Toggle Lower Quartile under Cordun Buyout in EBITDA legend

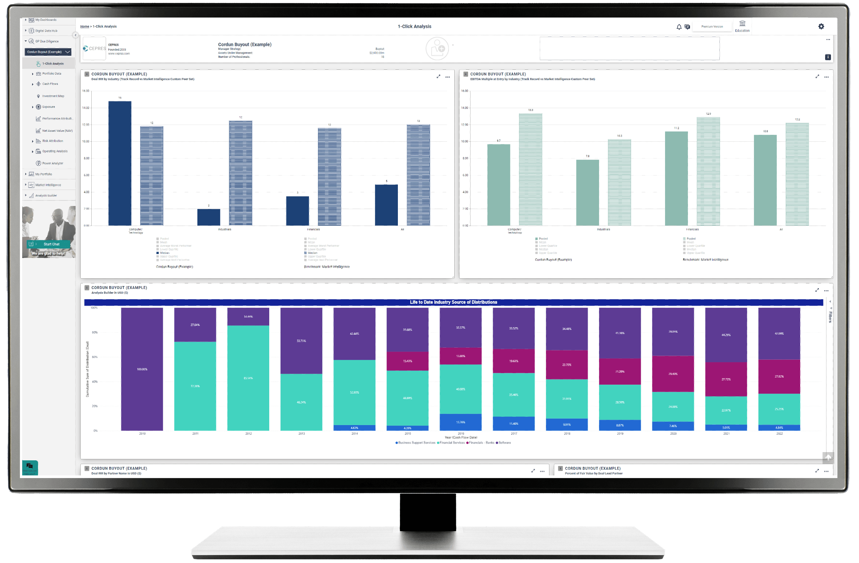(x=546, y=246)
